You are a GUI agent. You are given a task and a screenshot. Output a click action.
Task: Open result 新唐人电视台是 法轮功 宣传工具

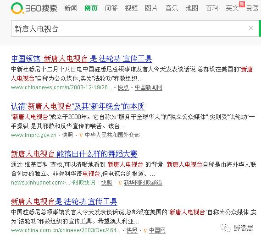point(64,201)
